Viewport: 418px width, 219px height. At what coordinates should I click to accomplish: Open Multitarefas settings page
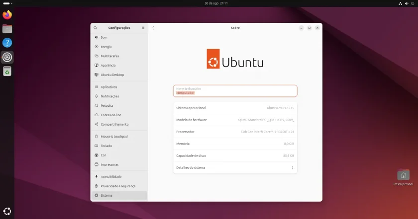point(119,56)
